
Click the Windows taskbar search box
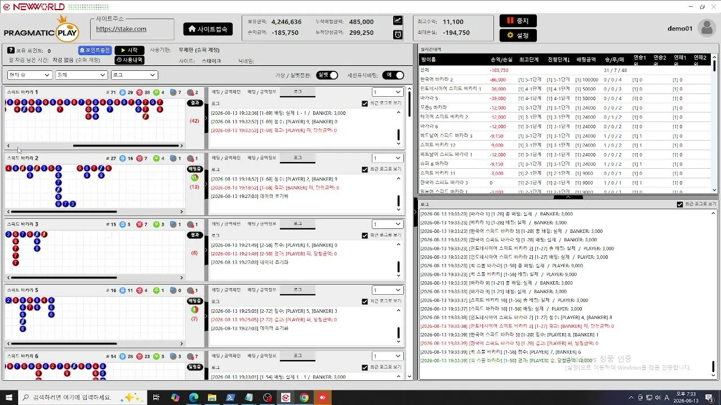pyautogui.click(x=83, y=398)
